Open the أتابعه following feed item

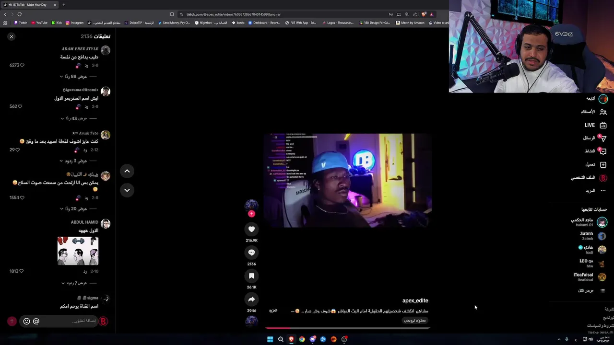(x=596, y=99)
